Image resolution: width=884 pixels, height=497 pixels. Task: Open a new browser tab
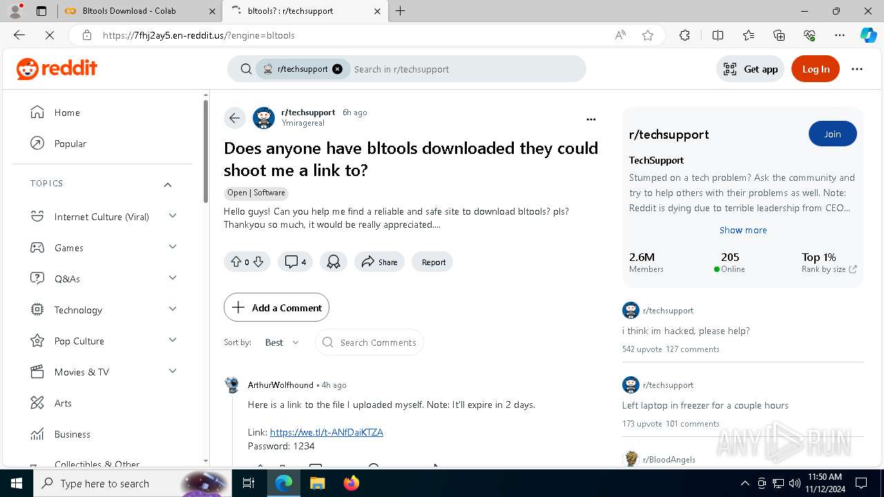400,11
